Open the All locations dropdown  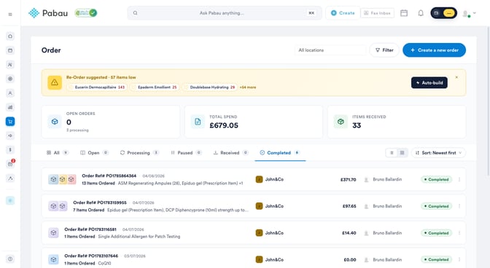pos(330,50)
